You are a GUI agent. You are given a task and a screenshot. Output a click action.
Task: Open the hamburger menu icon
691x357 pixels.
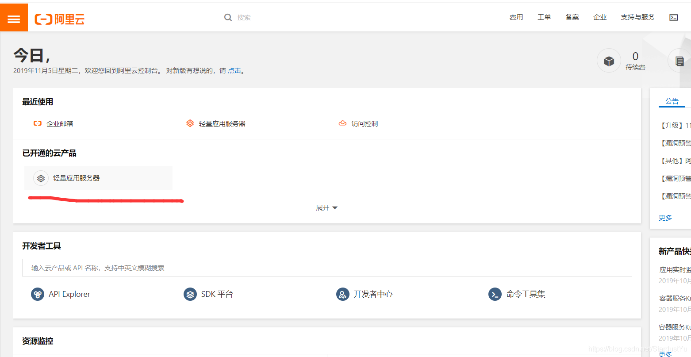coord(14,17)
